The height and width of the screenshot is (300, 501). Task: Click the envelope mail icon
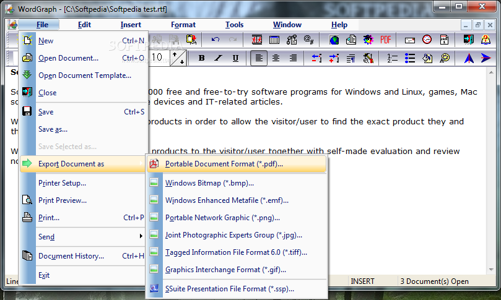pos(409,40)
